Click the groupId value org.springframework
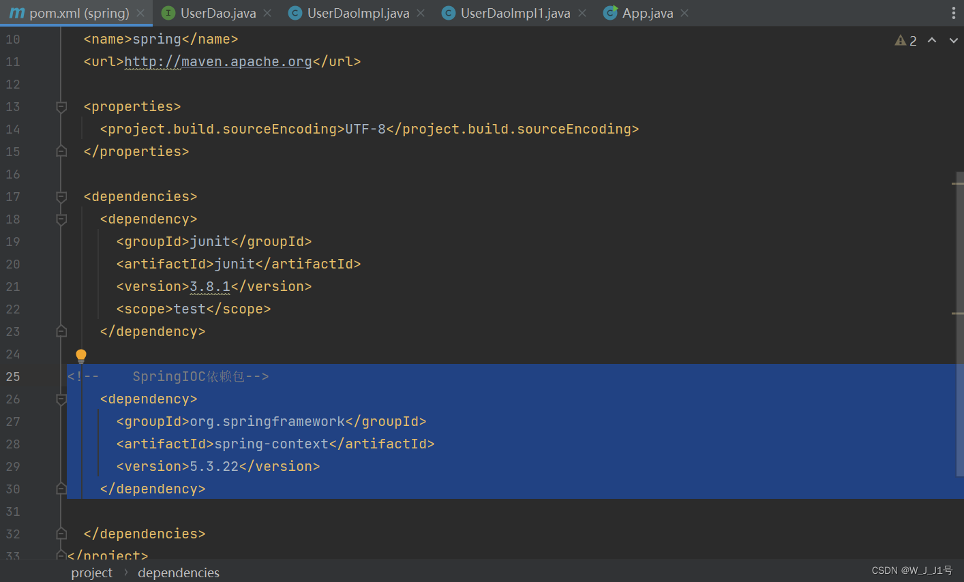Screen dimensions: 964x582 pyautogui.click(x=267, y=421)
